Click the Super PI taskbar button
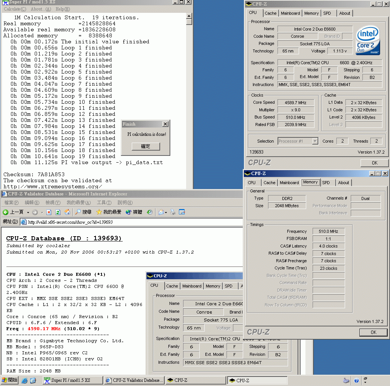 pyautogui.click(x=72, y=380)
